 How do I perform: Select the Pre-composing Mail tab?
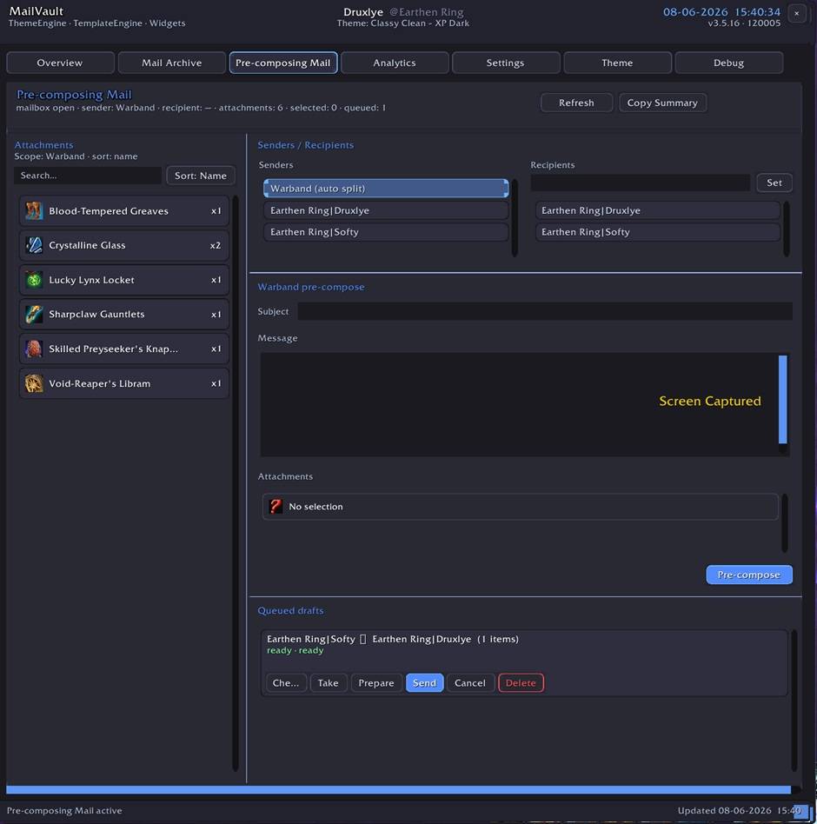(x=283, y=63)
